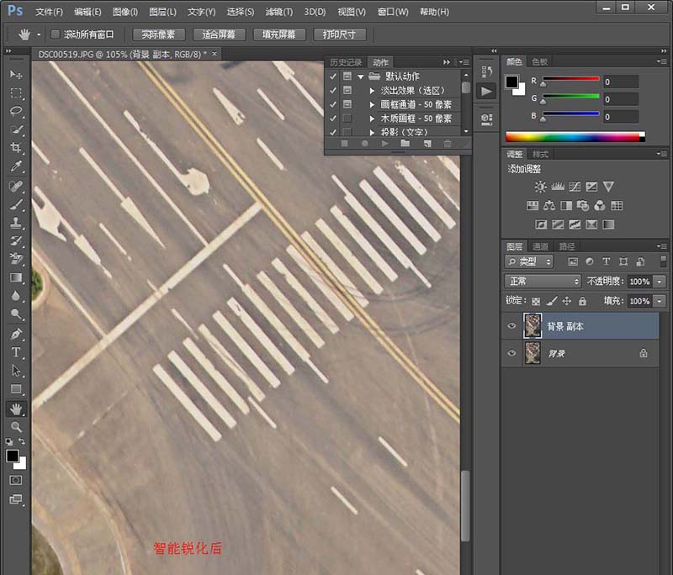
Task: Select the Crop tool
Action: tap(16, 148)
